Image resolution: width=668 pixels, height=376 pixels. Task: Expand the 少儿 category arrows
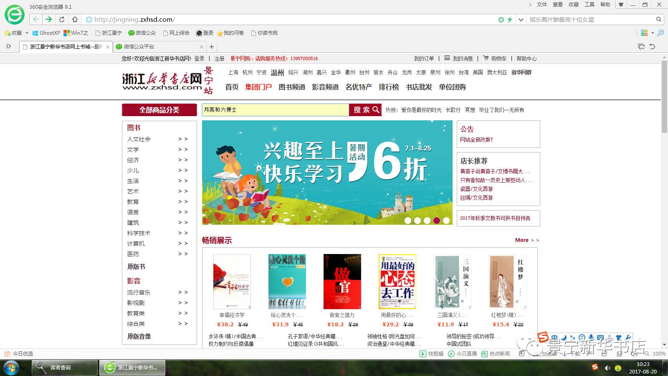183,170
